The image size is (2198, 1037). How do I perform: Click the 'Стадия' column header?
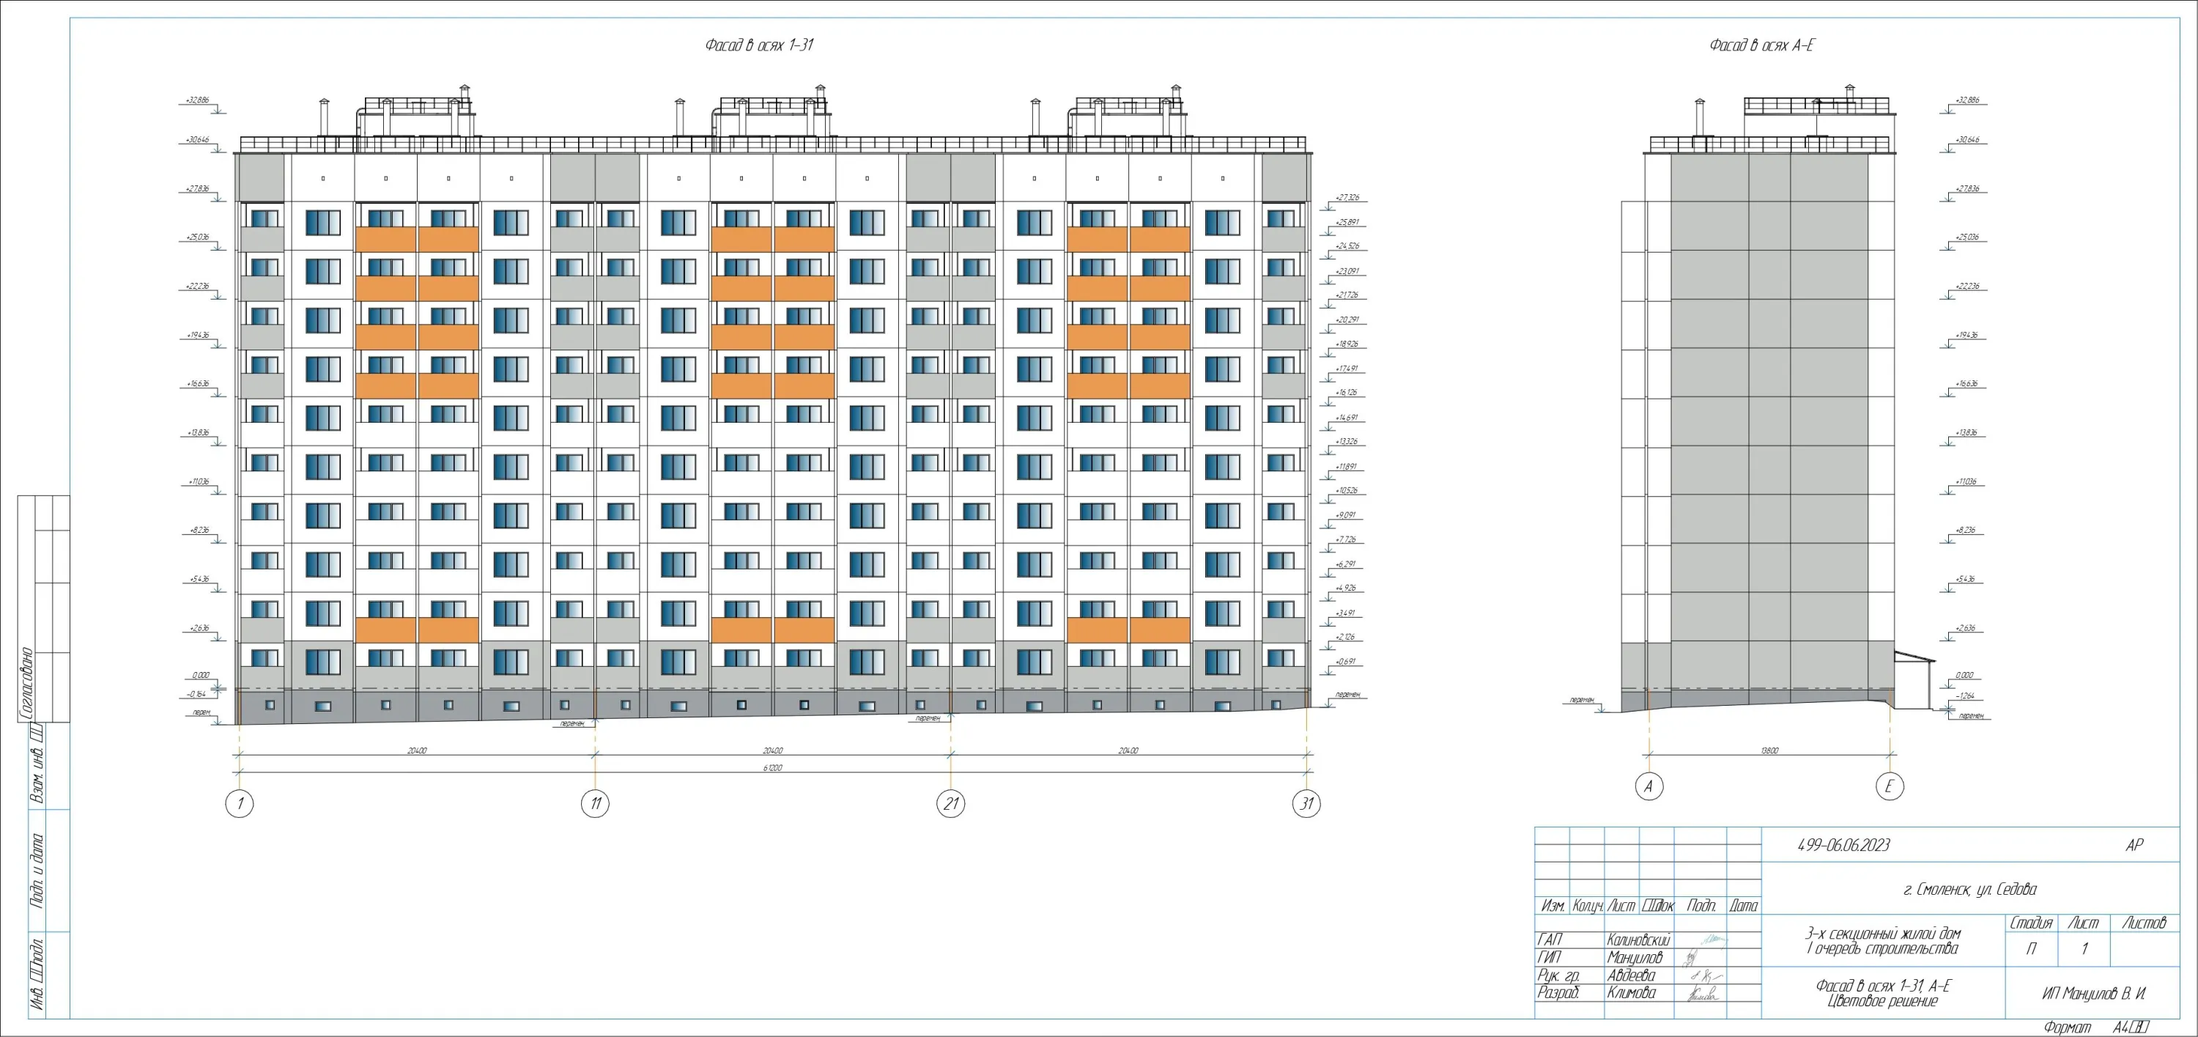(x=2032, y=923)
